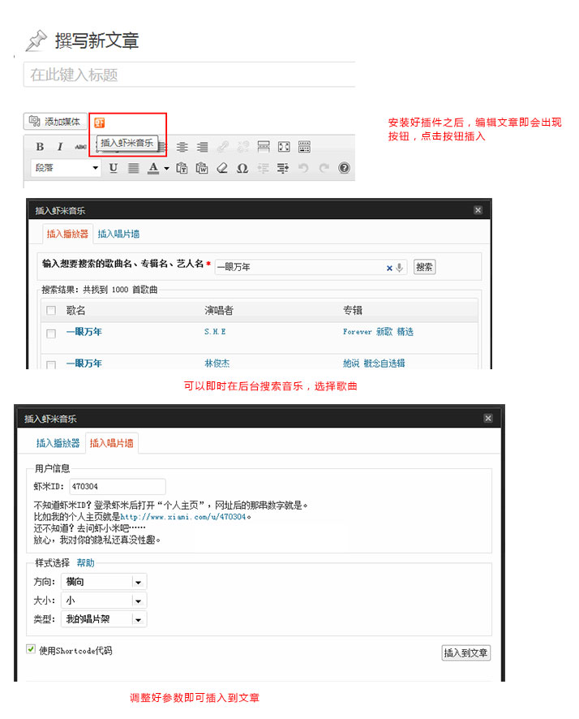Screen dimensions: 579x719
Task: Toggle bold formatting
Action: point(40,147)
